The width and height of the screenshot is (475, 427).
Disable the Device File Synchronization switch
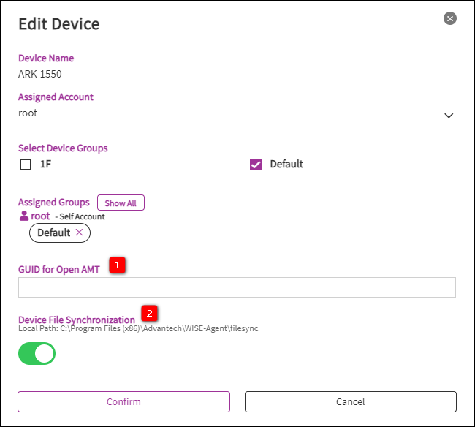(x=37, y=353)
